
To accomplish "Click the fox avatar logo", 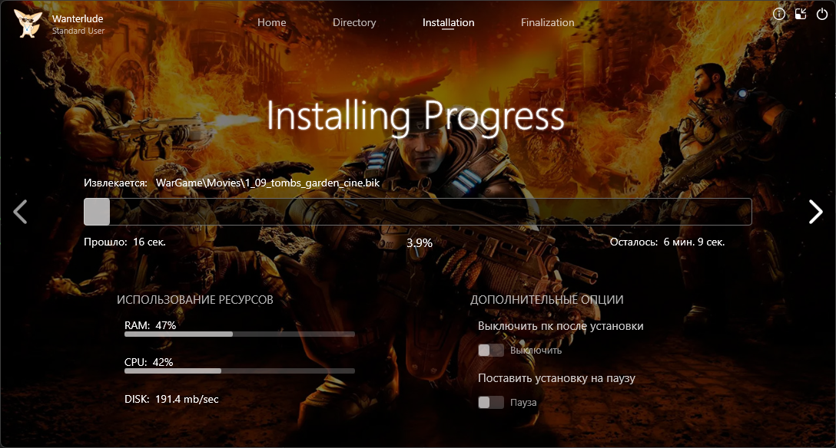I will click(28, 24).
